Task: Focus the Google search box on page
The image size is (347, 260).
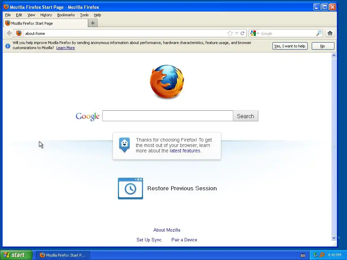Action: point(167,116)
